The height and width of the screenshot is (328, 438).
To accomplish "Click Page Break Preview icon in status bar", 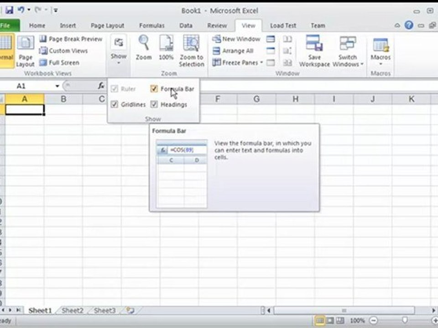I will (340, 321).
